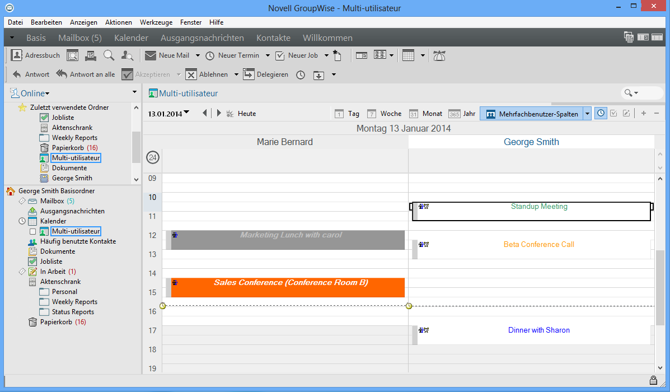
Task: Open the Ablehnen dropdown arrow
Action: tap(236, 75)
